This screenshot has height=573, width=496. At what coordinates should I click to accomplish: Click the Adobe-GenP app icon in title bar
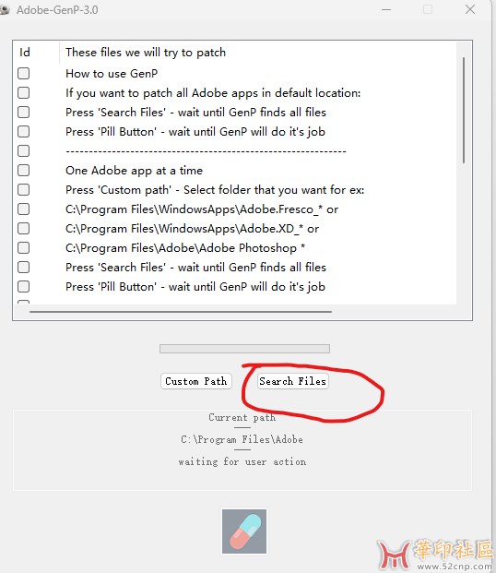pos(5,10)
